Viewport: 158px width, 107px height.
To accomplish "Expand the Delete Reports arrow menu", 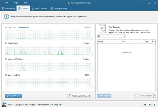I will click(155, 96).
